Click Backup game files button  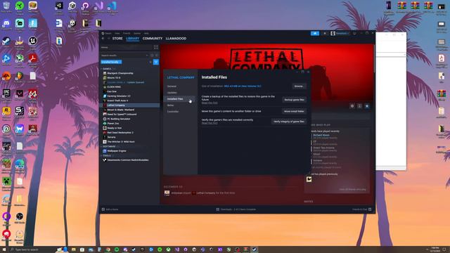pyautogui.click(x=294, y=100)
